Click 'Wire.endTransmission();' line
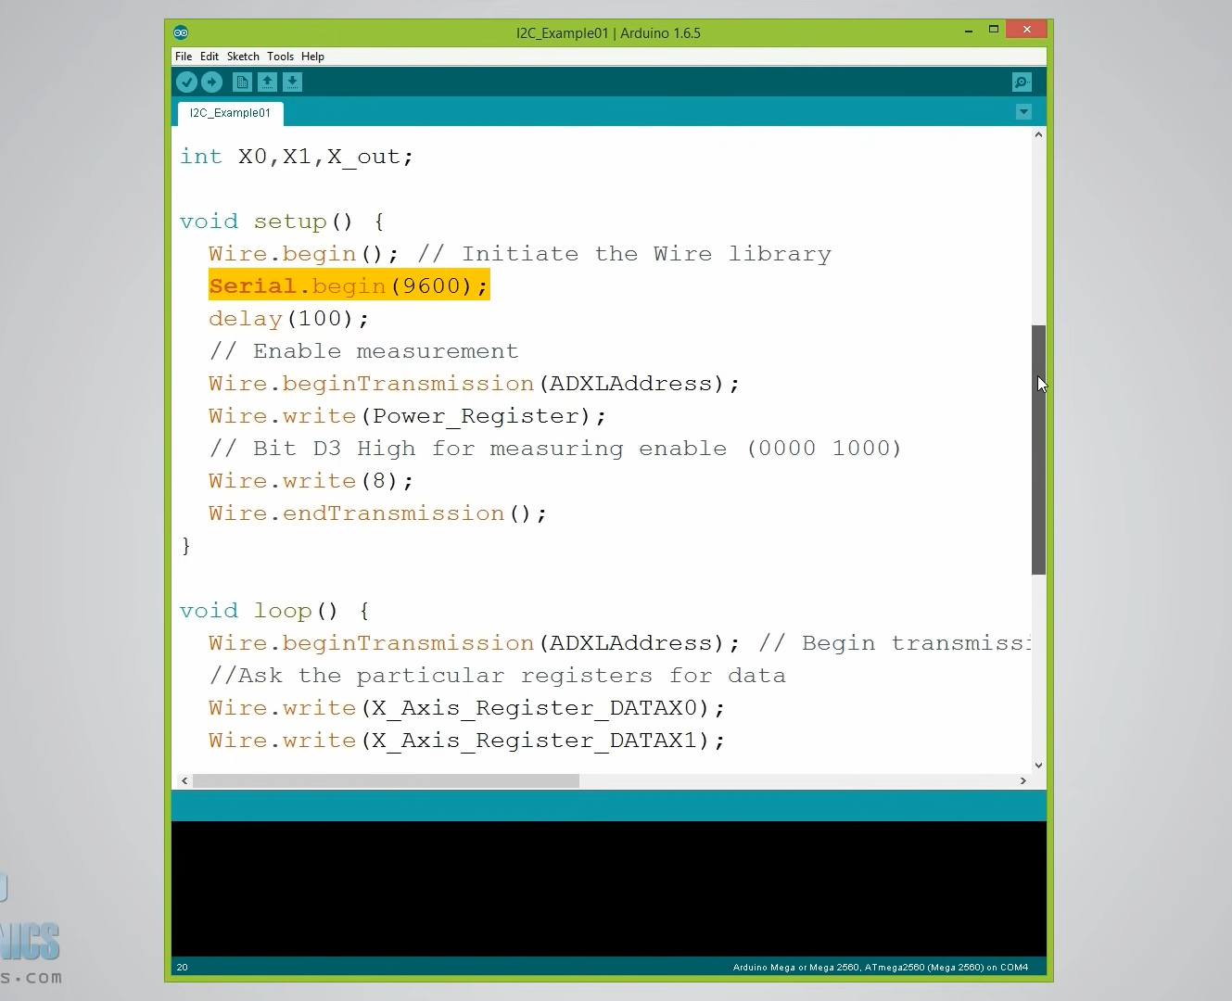Image resolution: width=1232 pixels, height=1001 pixels. tap(378, 513)
